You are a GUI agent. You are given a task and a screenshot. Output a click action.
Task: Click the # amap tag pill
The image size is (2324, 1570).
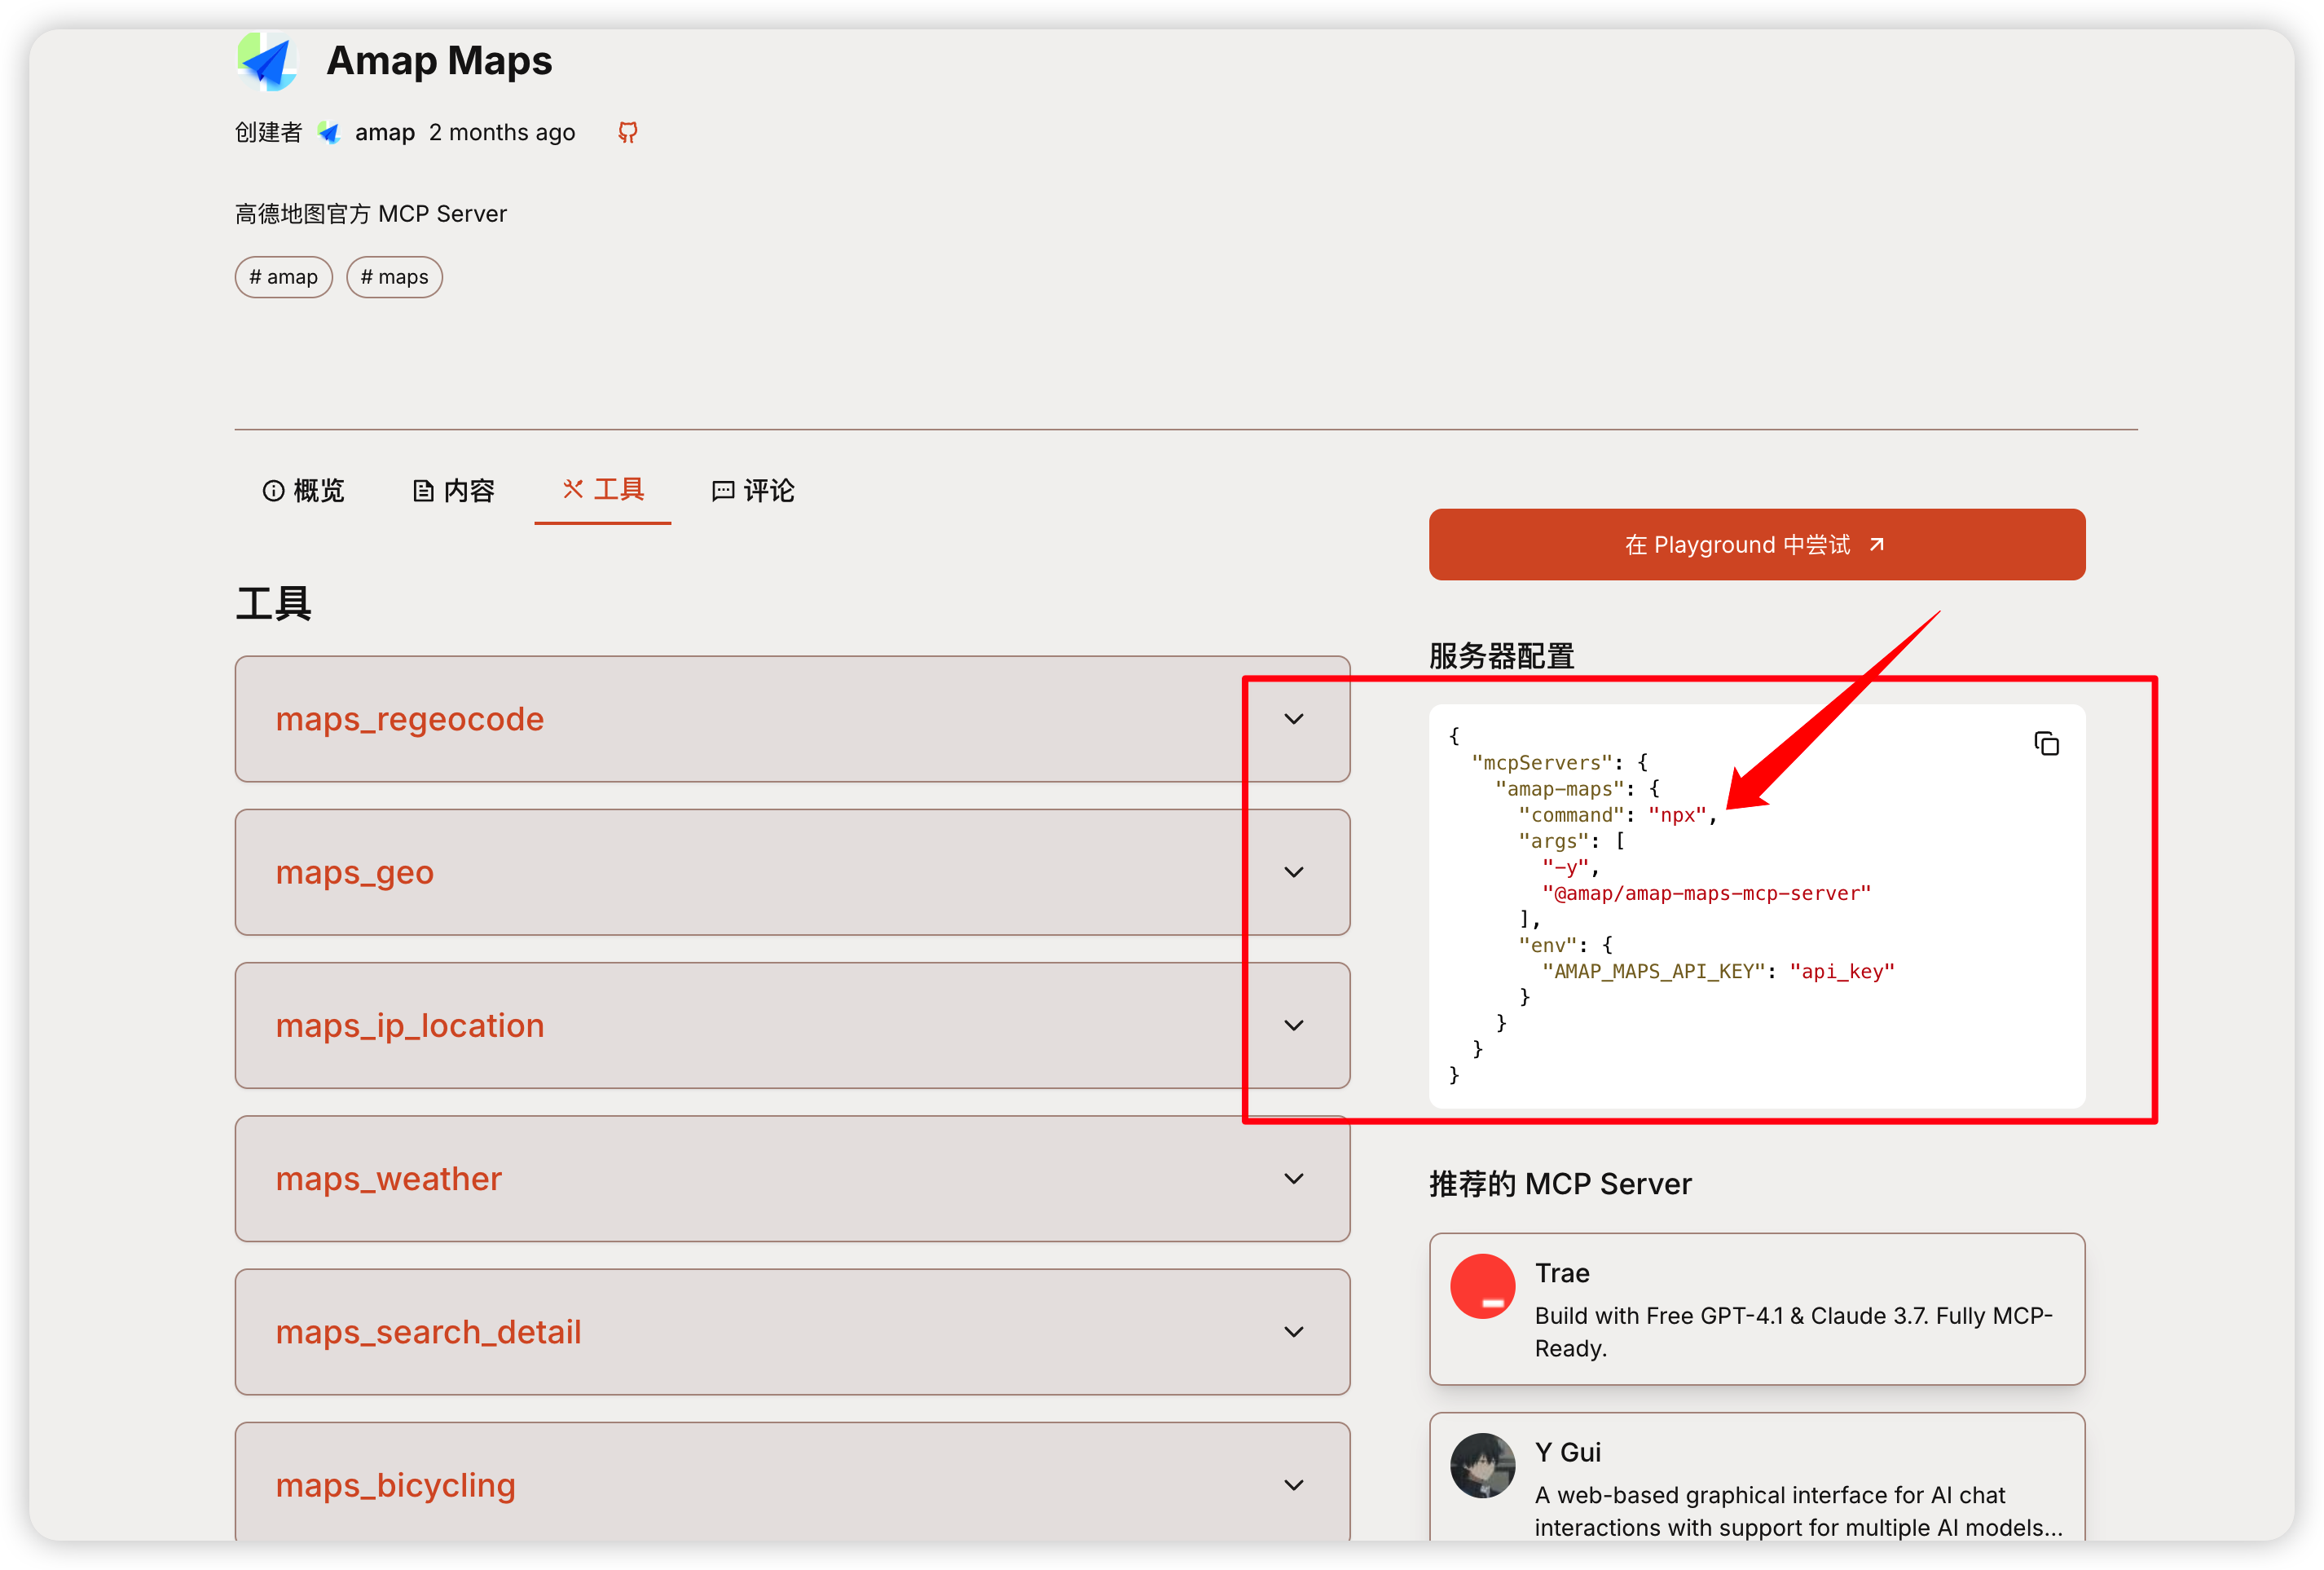pyautogui.click(x=283, y=277)
